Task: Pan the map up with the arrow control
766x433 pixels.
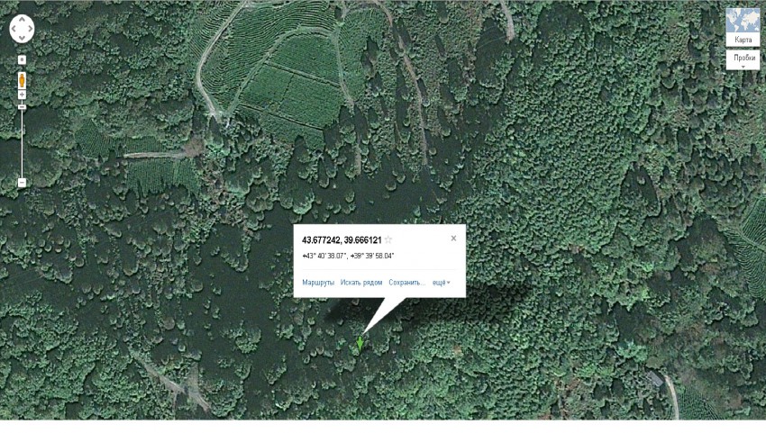Action: pos(22,20)
